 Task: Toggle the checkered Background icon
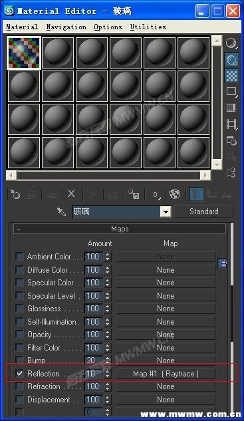coord(231,76)
